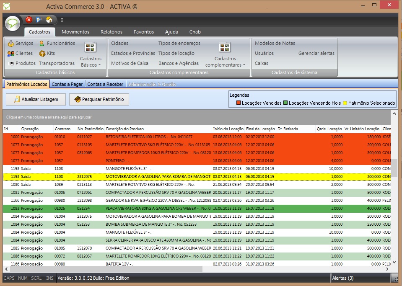Open the Kits box item
Screen dimensions: 402x286
pos(47,54)
